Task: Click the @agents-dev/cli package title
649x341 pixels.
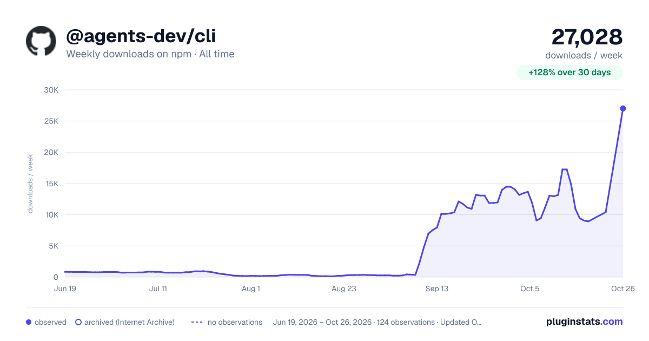Action: [x=141, y=36]
